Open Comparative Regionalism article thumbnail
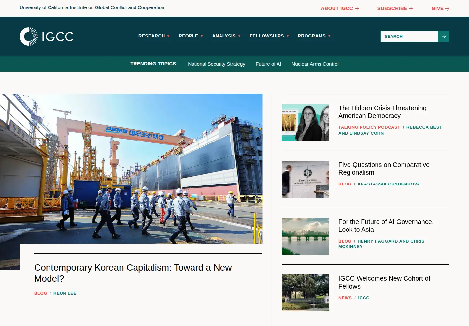 [306, 179]
